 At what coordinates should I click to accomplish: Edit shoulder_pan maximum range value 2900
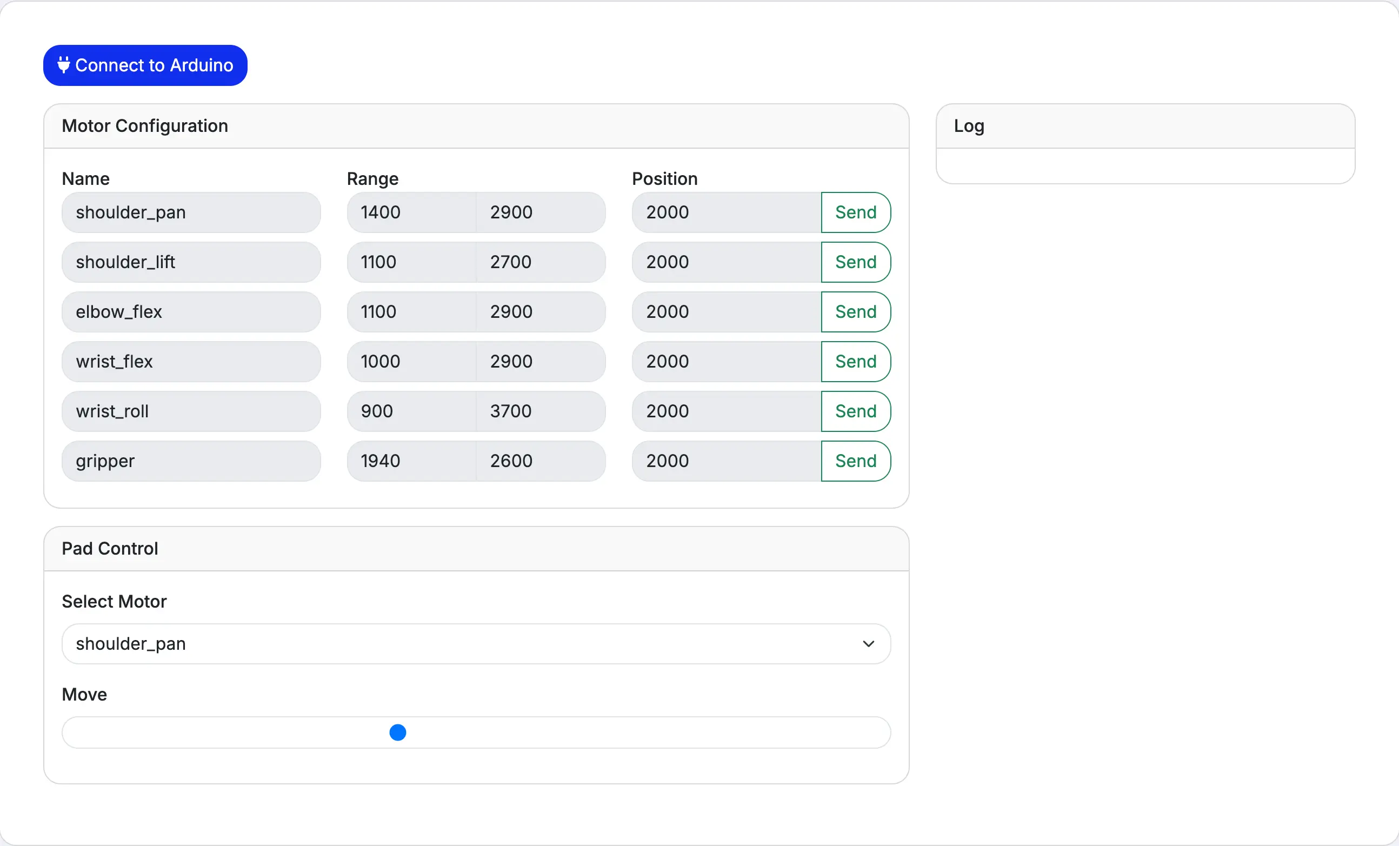point(541,212)
